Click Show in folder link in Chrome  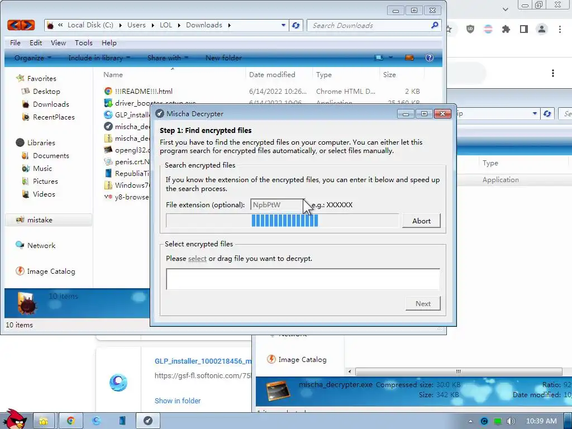point(178,401)
